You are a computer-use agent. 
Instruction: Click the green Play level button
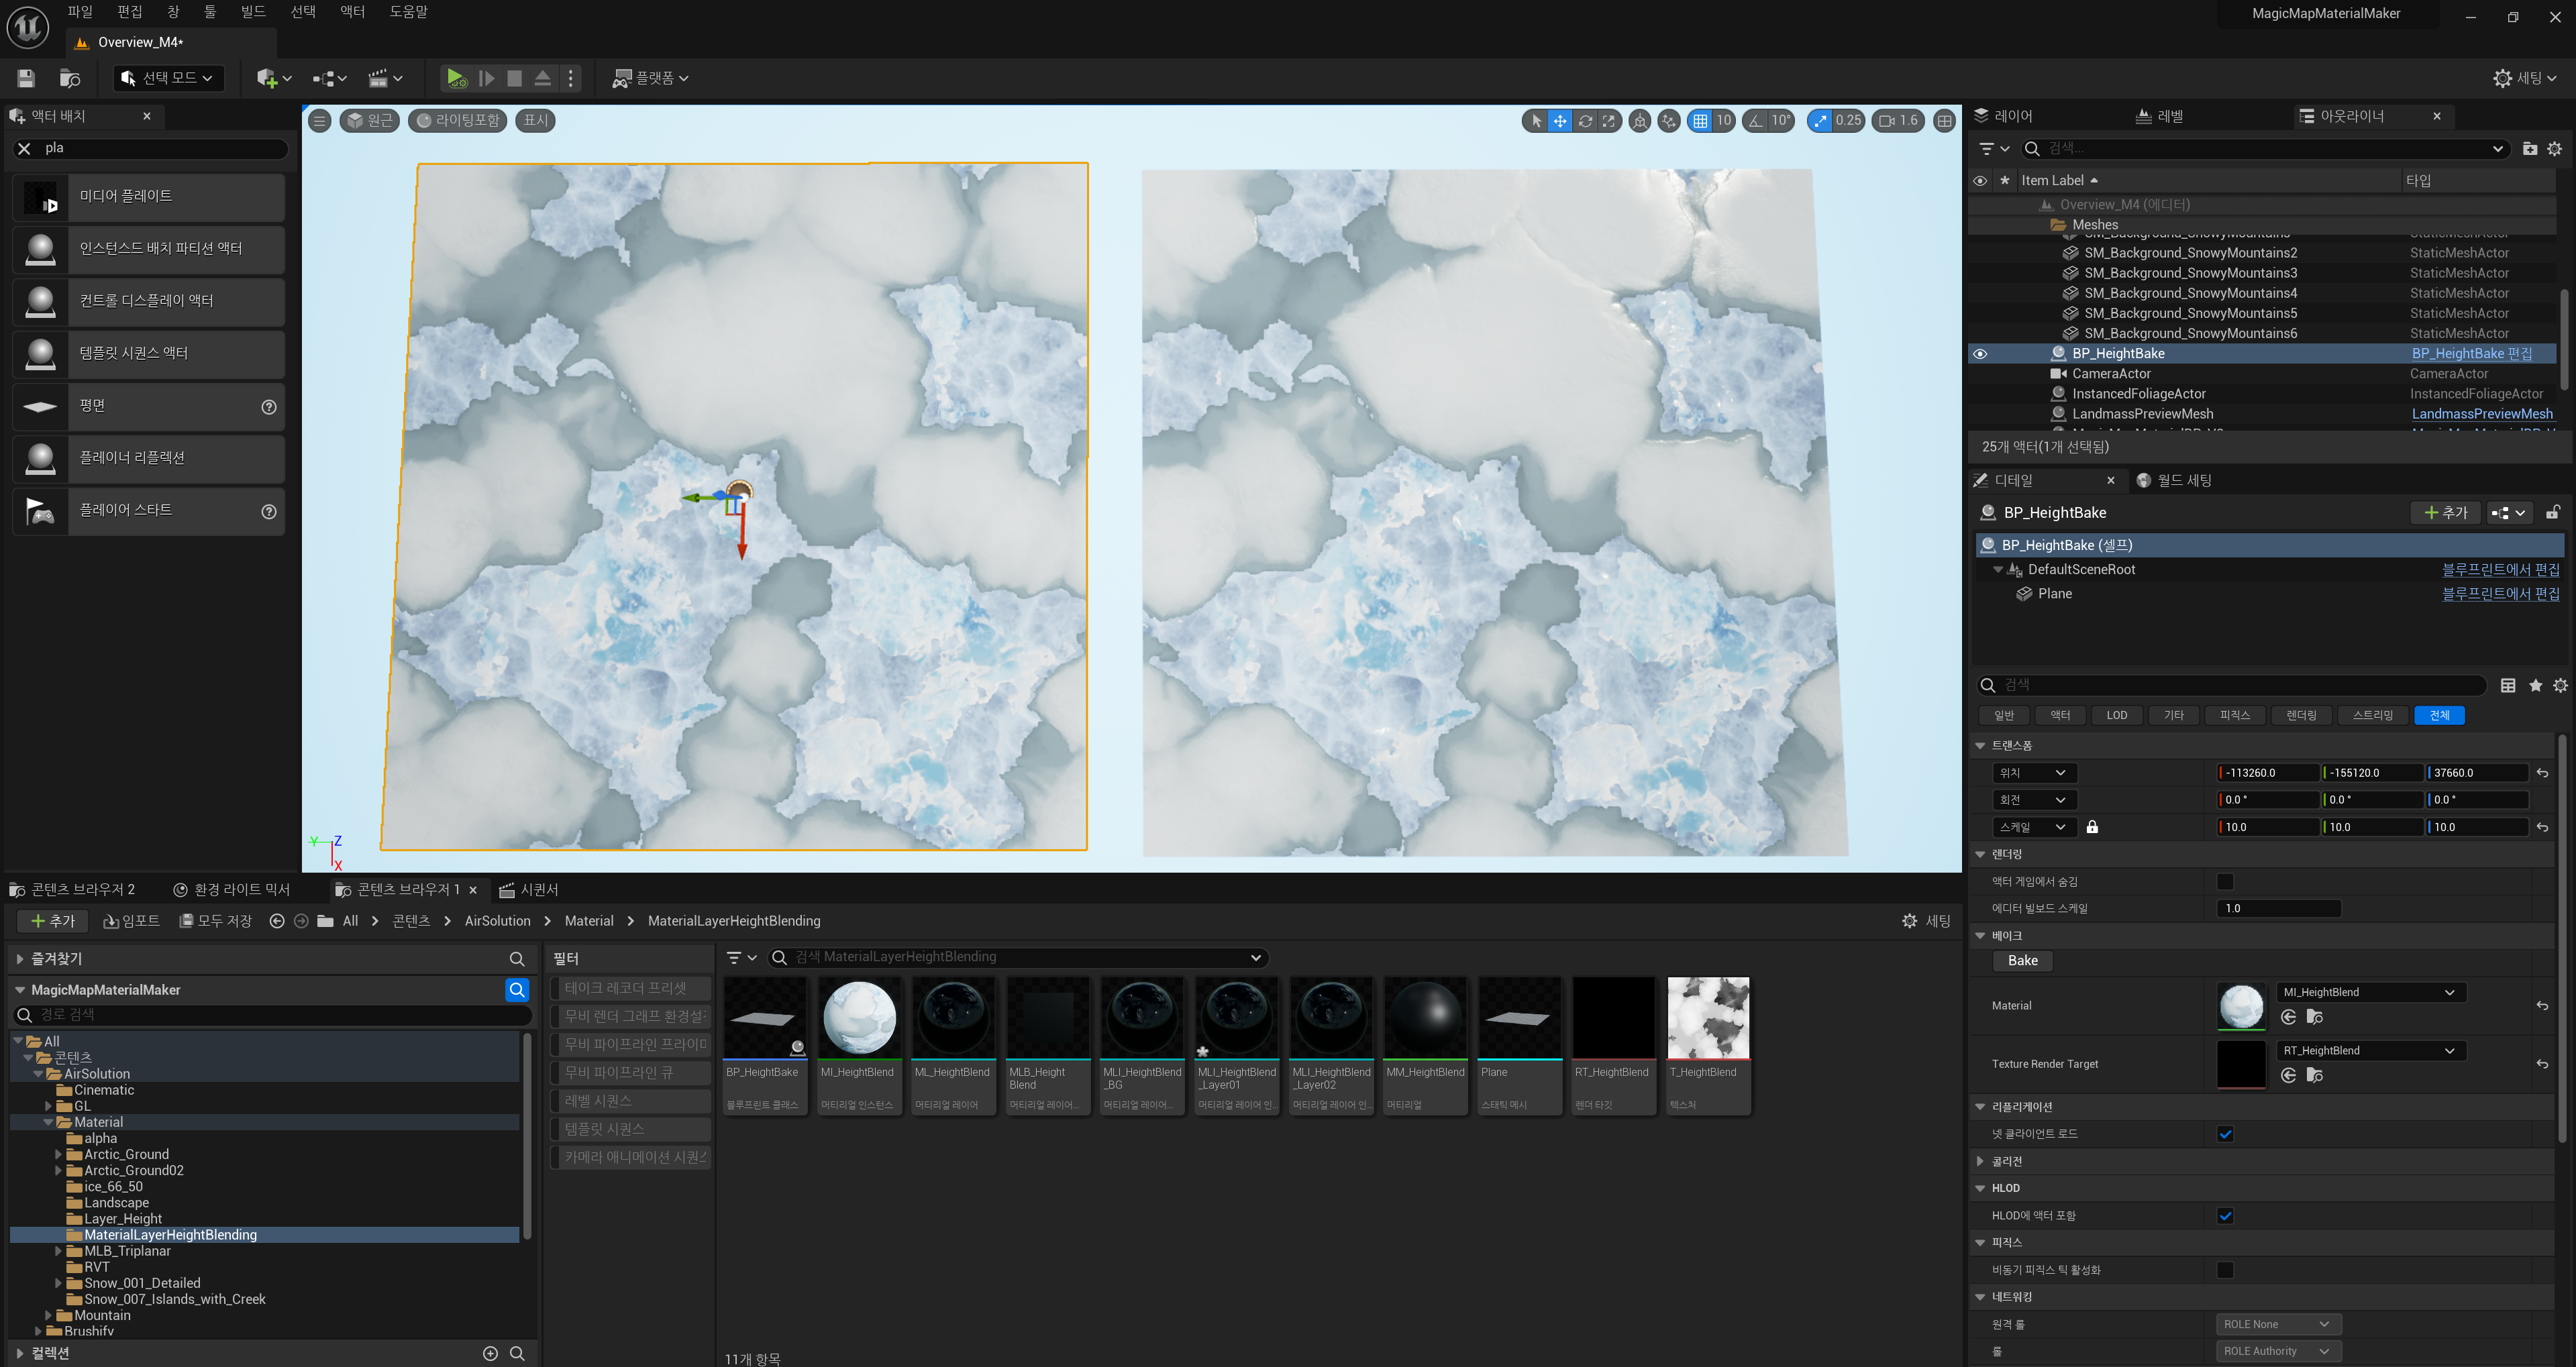(x=456, y=78)
